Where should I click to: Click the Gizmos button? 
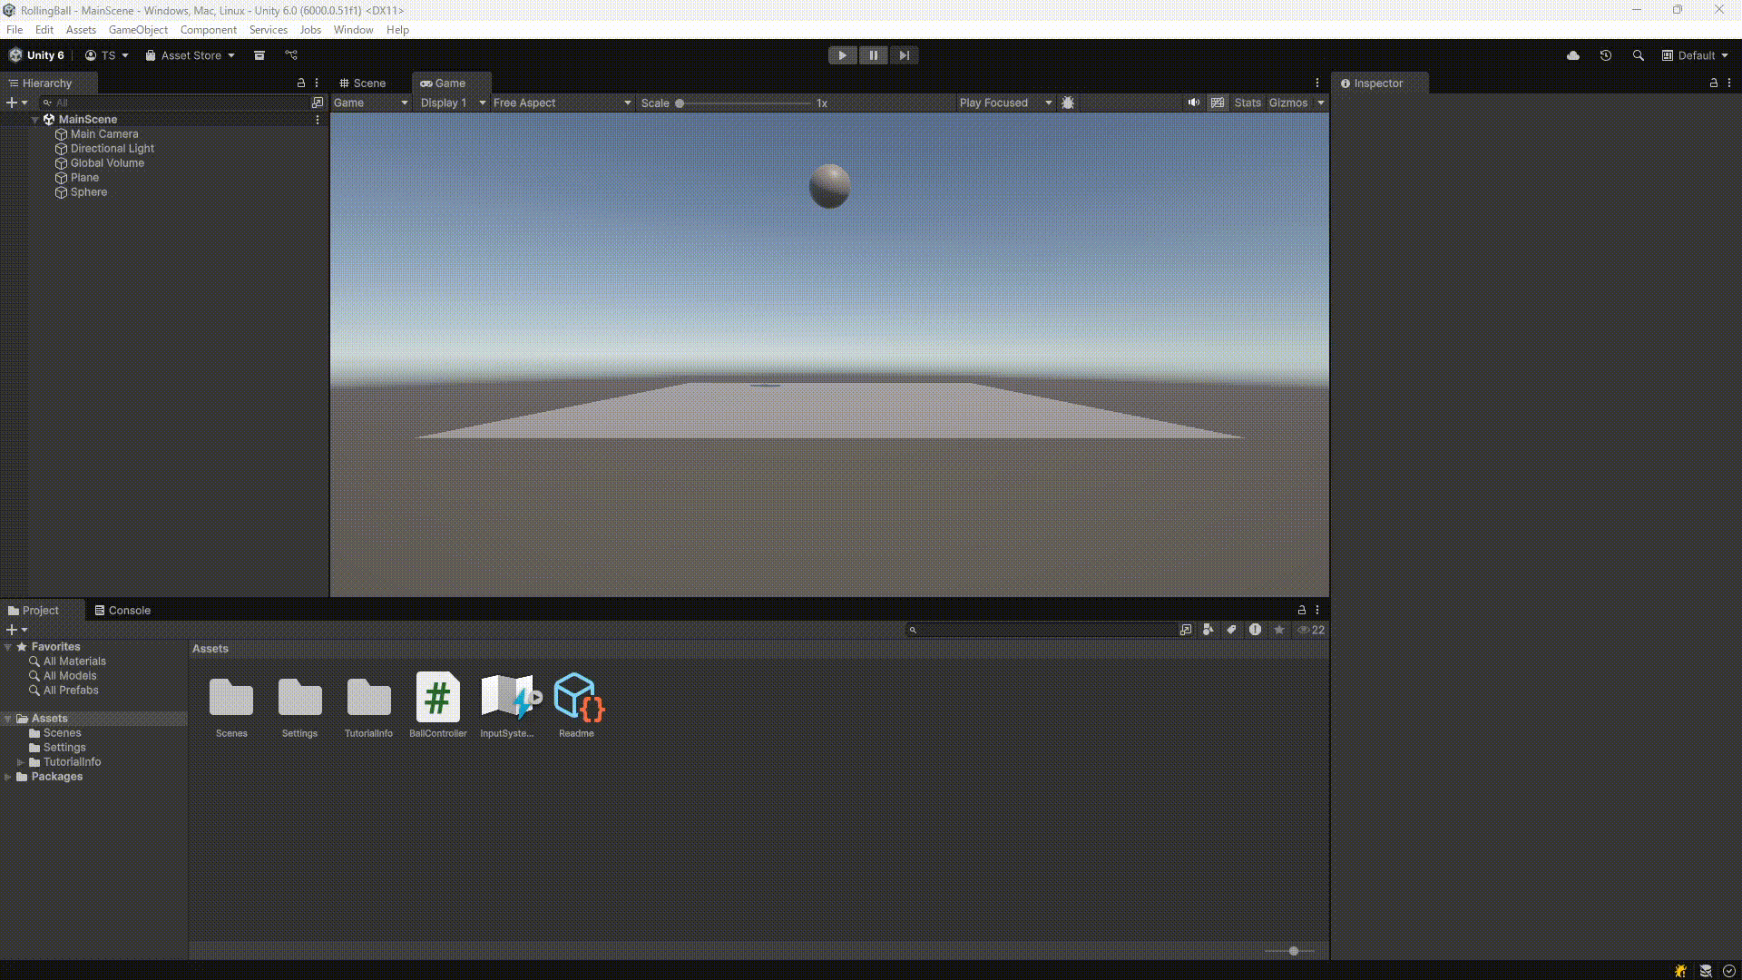(1288, 103)
